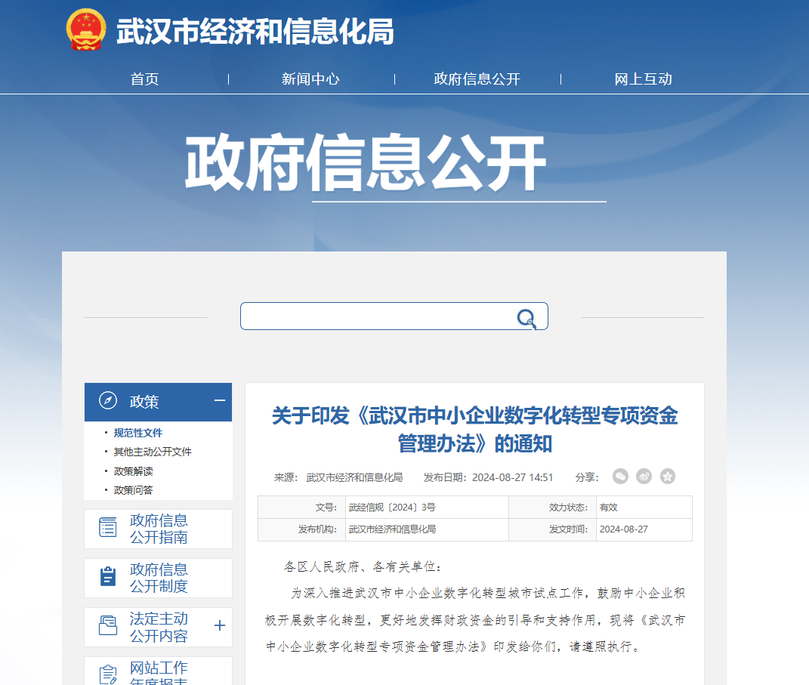Image resolution: width=809 pixels, height=685 pixels.
Task: Expand 法定主动公开内容 with the plus sign
Action: (220, 626)
